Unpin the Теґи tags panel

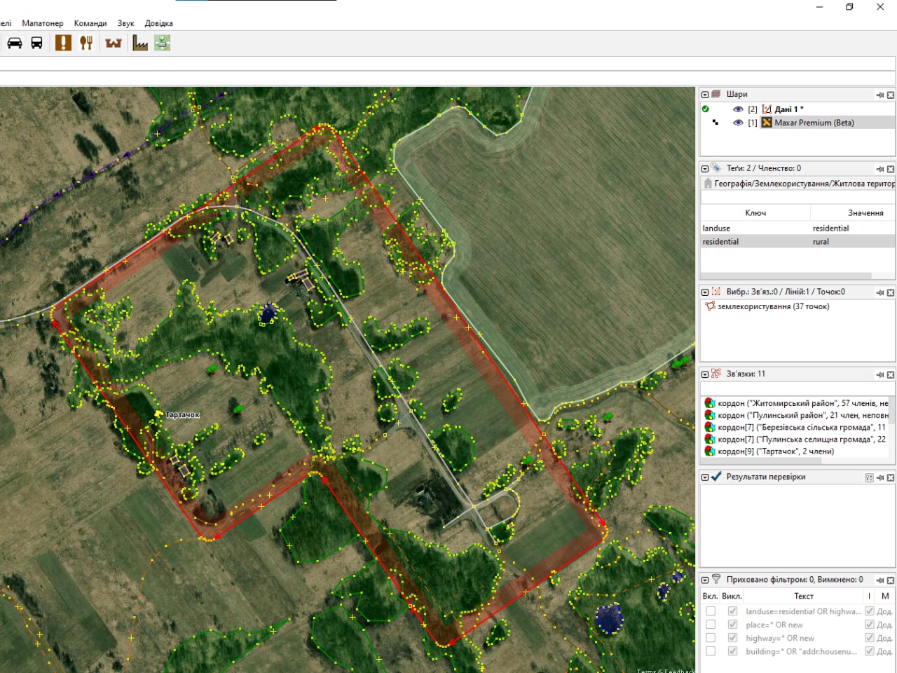(x=879, y=169)
